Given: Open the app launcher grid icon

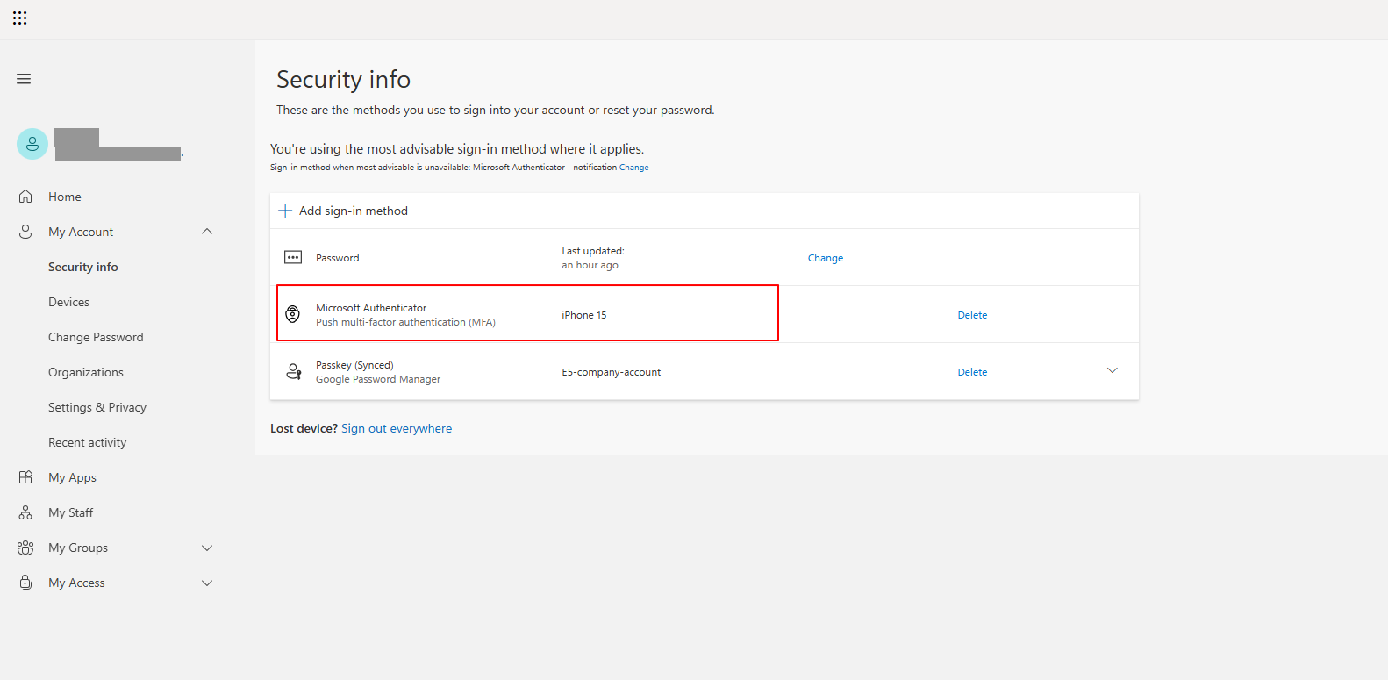Looking at the screenshot, I should (19, 18).
